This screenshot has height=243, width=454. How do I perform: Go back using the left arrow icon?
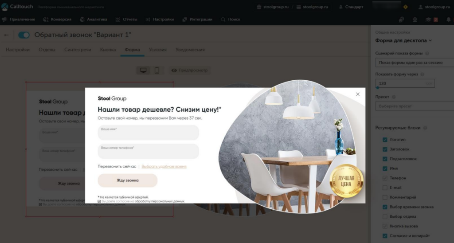coord(6,35)
